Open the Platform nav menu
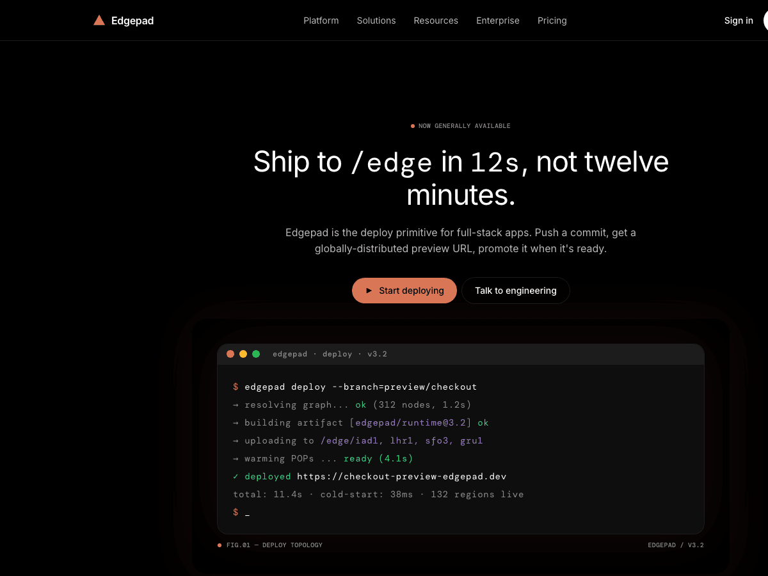Viewport: 768px width, 576px height. 321,20
